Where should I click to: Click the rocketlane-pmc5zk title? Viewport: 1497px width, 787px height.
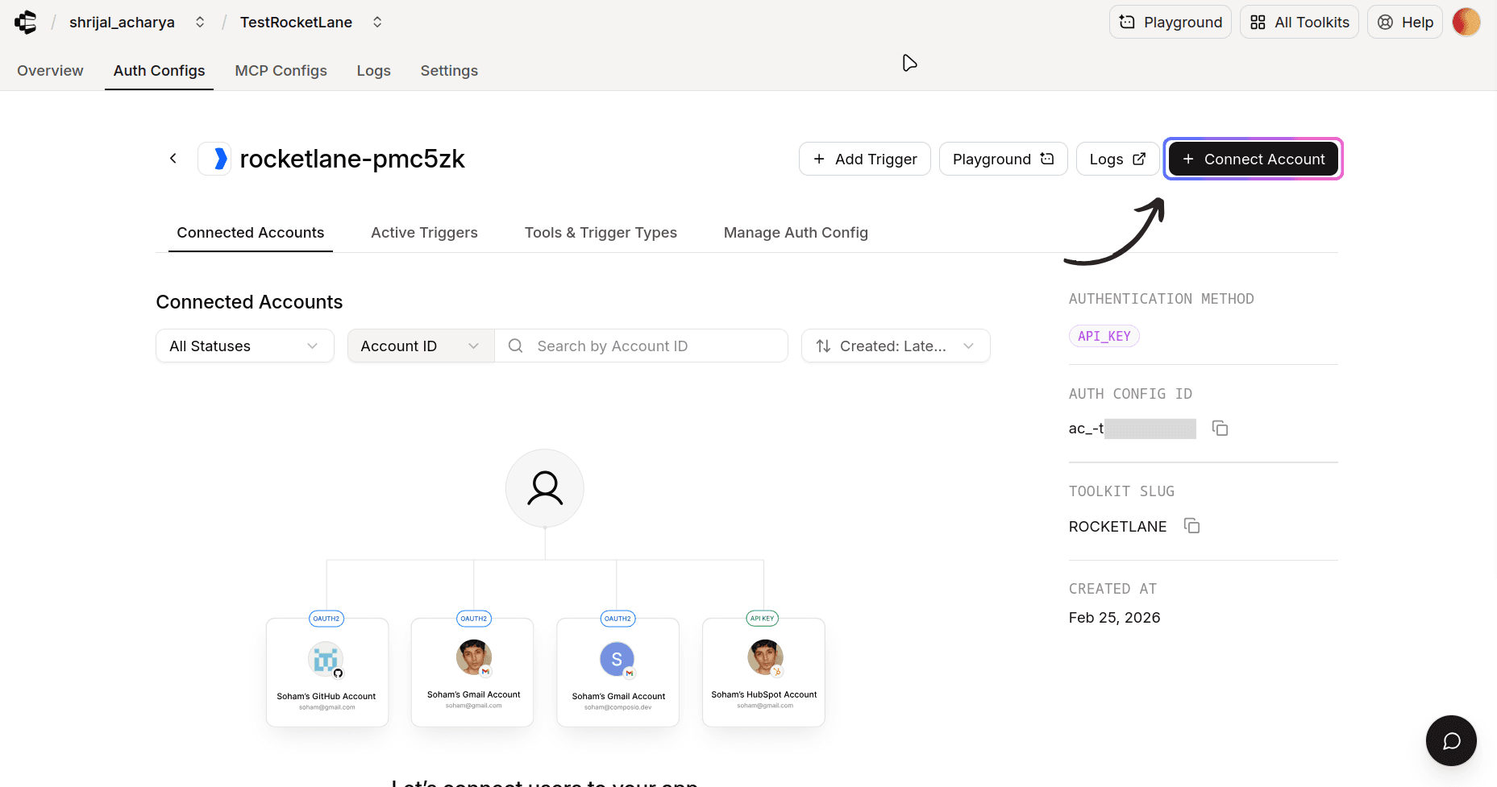click(x=352, y=159)
